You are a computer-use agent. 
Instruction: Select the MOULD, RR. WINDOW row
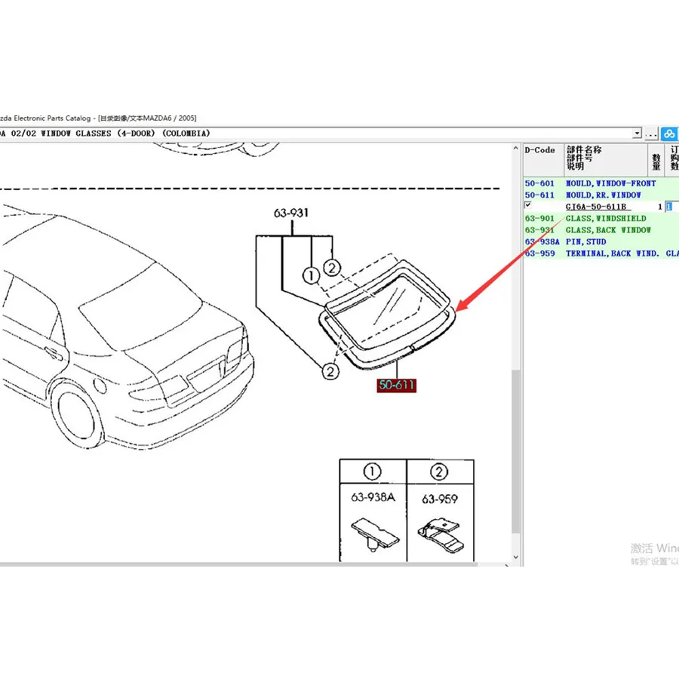[601, 195]
